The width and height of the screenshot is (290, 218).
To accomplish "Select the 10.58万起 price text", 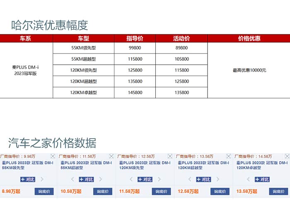I will click(x=71, y=191).
